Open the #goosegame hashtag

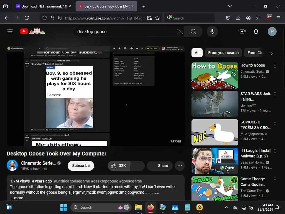131,181
